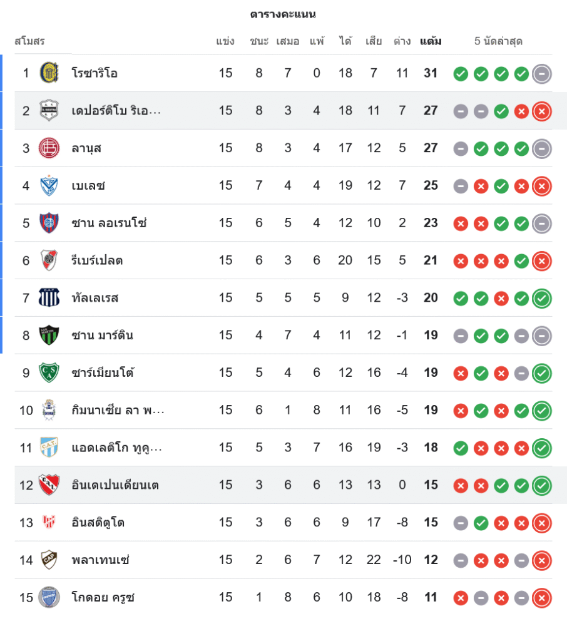Screen dimensions: 567x626
Task: Click the Sarmiento green crest icon
Action: tap(49, 372)
